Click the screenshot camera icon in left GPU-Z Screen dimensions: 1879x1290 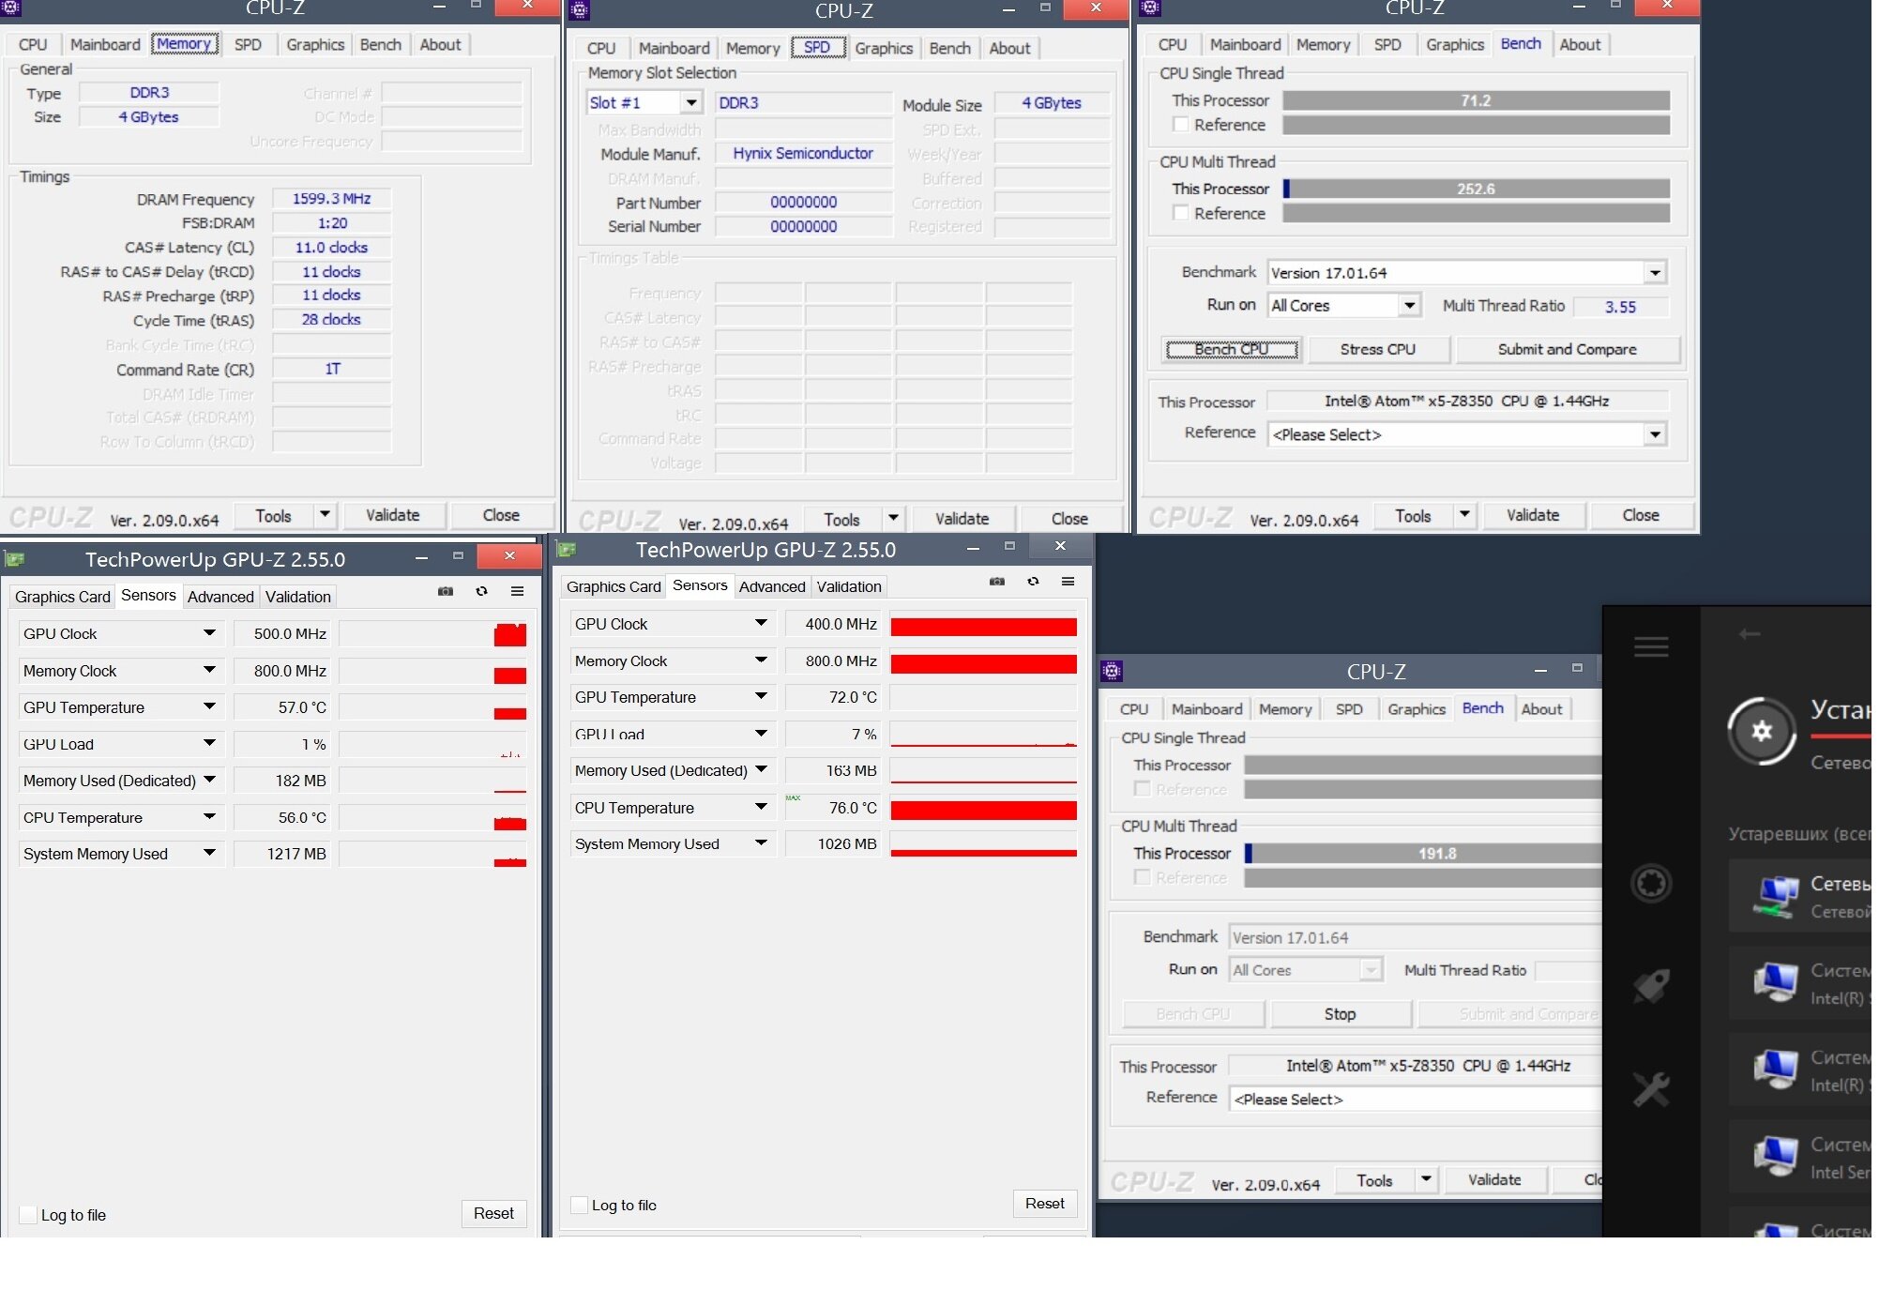[446, 591]
